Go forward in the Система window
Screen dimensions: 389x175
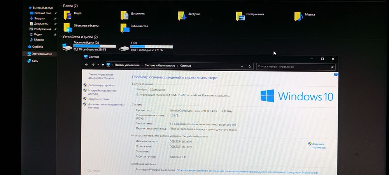click(93, 65)
